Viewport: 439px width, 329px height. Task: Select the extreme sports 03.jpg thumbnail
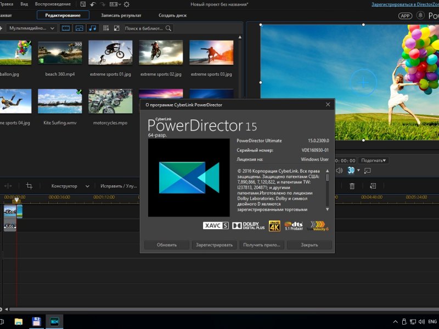(x=211, y=53)
